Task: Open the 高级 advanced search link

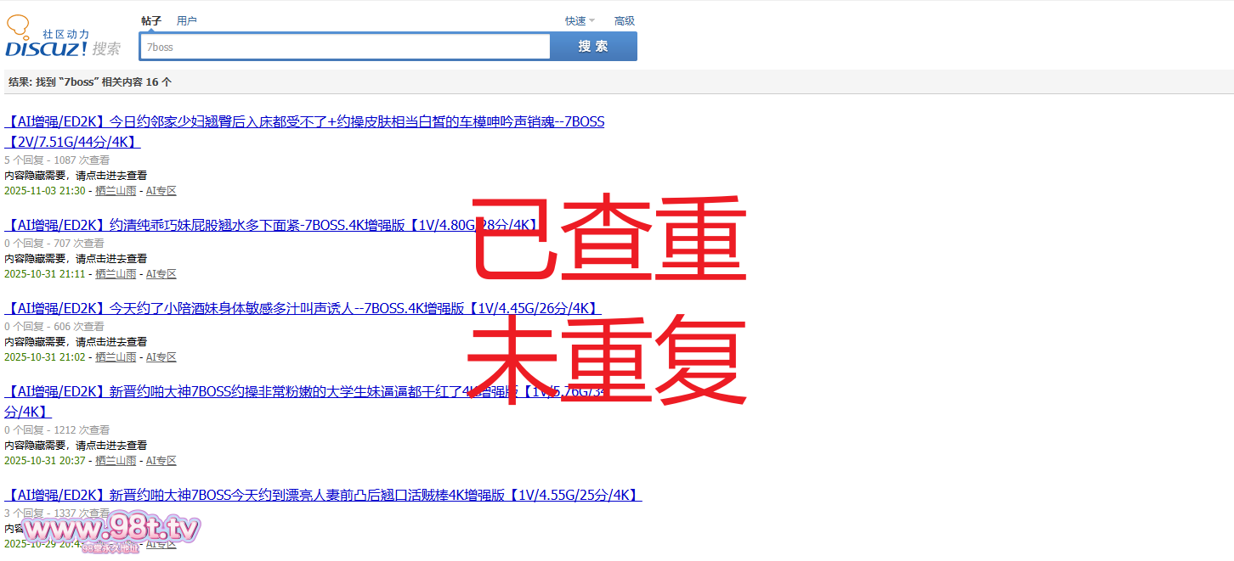Action: pos(624,21)
